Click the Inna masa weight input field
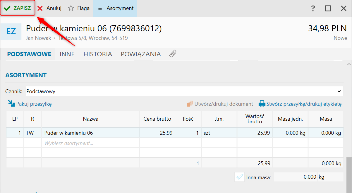 pos(296,177)
